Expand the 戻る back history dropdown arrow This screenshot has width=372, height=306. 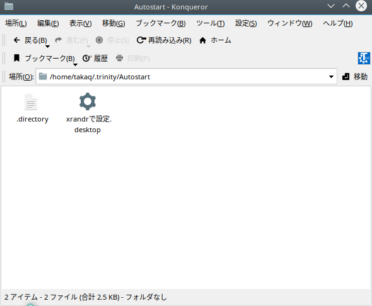47,47
